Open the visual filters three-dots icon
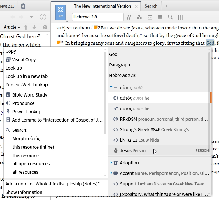The image size is (219, 200). coord(139,17)
